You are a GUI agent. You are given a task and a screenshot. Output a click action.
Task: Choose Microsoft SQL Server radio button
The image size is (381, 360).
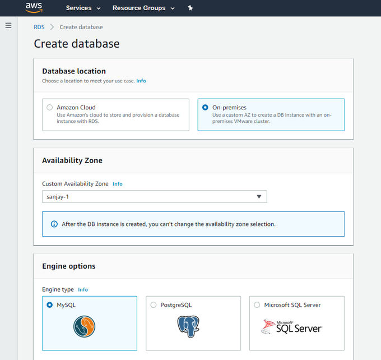(x=257, y=305)
